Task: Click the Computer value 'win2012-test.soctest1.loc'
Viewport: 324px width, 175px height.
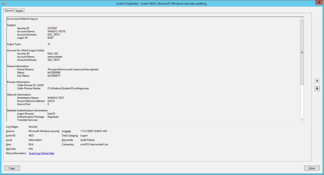Action: (x=94, y=144)
